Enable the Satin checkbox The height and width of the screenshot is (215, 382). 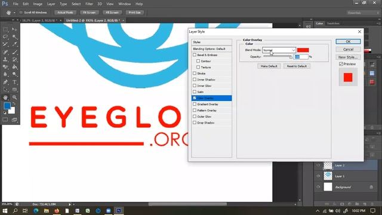point(195,91)
